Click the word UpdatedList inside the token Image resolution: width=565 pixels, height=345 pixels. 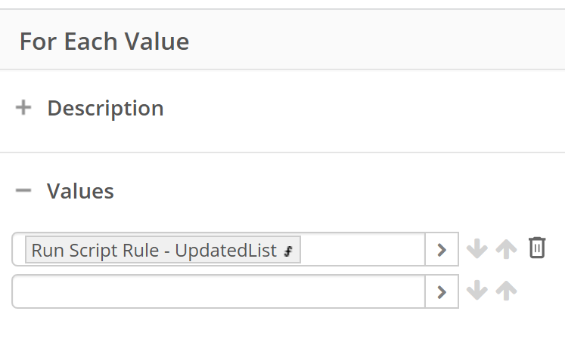coord(226,251)
